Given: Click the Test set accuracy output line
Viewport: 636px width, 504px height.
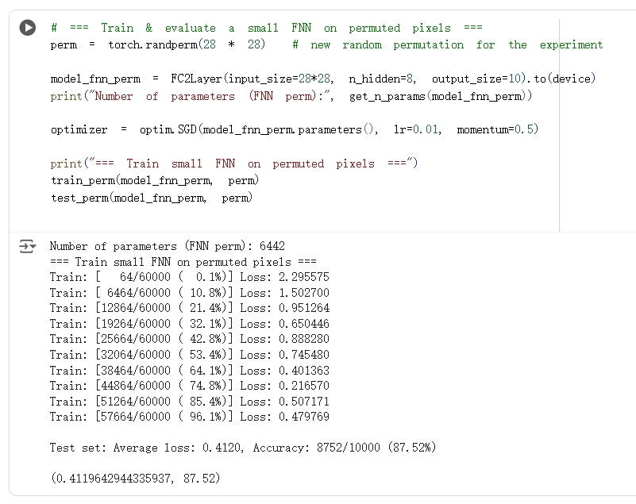Looking at the screenshot, I should tap(242, 448).
